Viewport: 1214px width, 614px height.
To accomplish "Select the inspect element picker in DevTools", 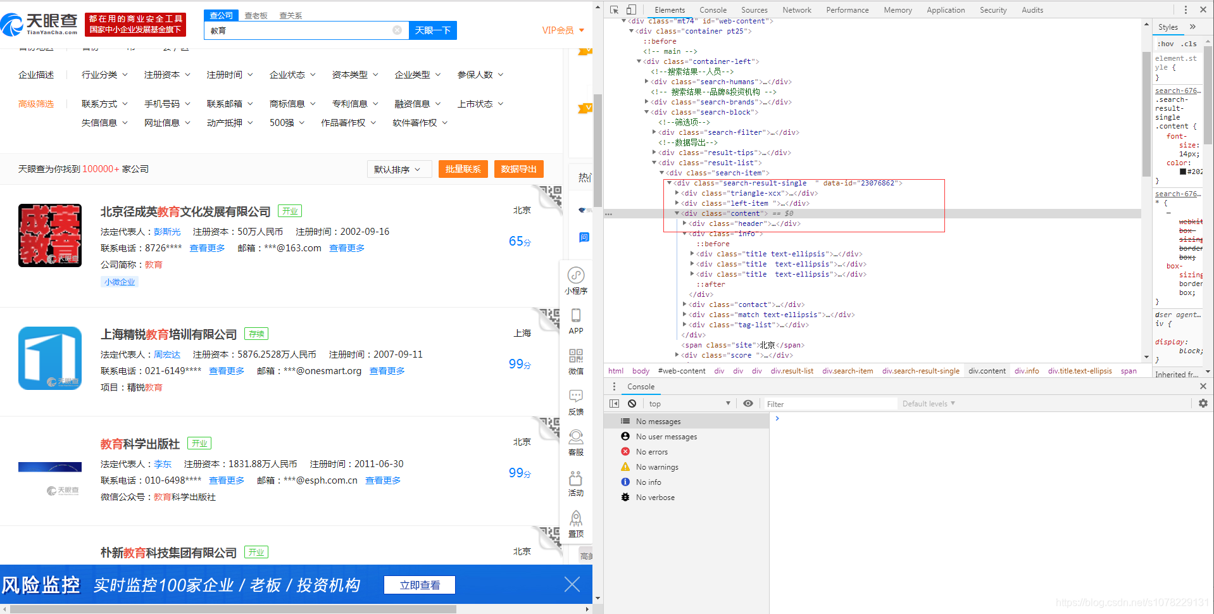I will coord(614,9).
